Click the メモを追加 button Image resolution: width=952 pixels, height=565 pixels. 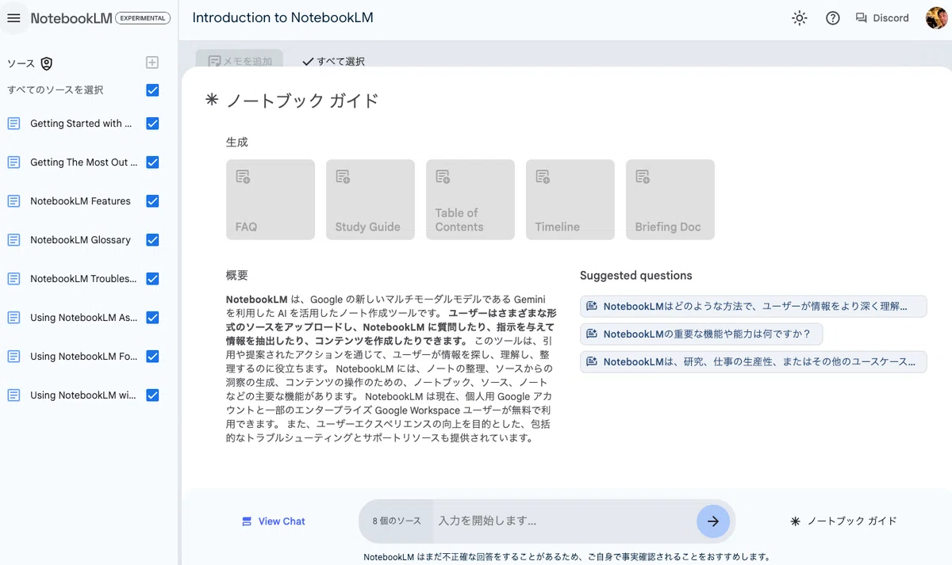(240, 61)
